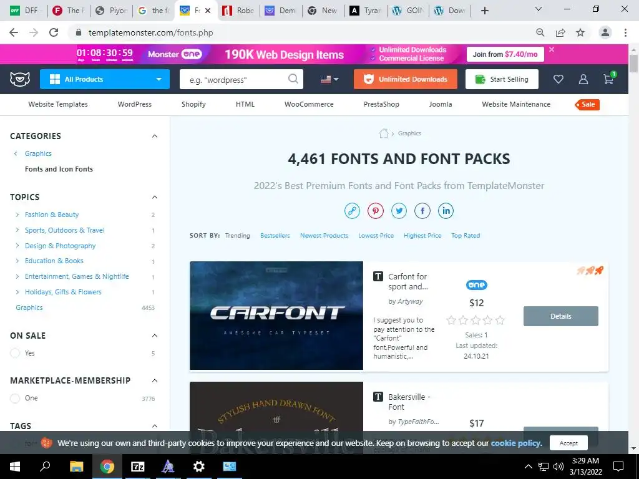Open Details for Carfont
The height and width of the screenshot is (479, 639).
point(561,316)
